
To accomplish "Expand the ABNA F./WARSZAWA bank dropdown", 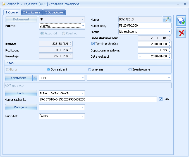I will tap(83, 93).
